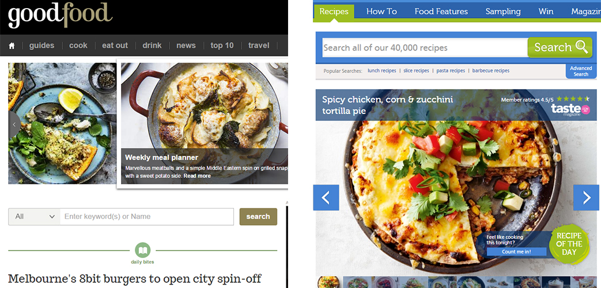Open the Recipes tab
601x288 pixels.
[334, 12]
